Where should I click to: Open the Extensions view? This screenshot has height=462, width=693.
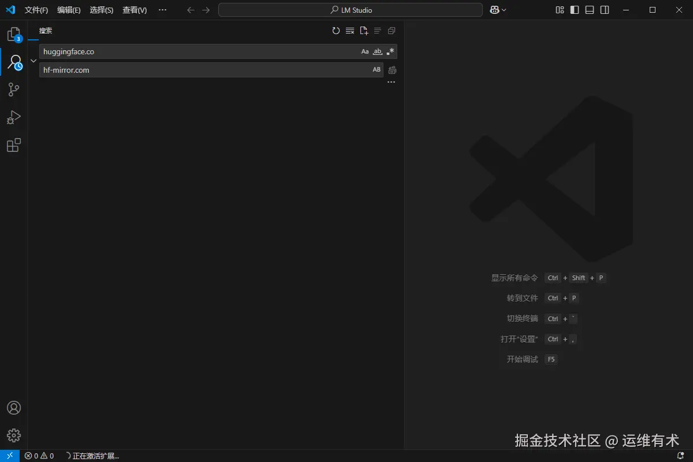coord(13,145)
